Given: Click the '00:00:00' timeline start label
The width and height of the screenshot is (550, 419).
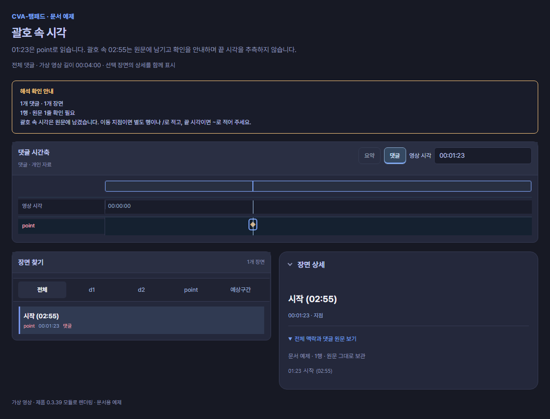Looking at the screenshot, I should (x=119, y=206).
